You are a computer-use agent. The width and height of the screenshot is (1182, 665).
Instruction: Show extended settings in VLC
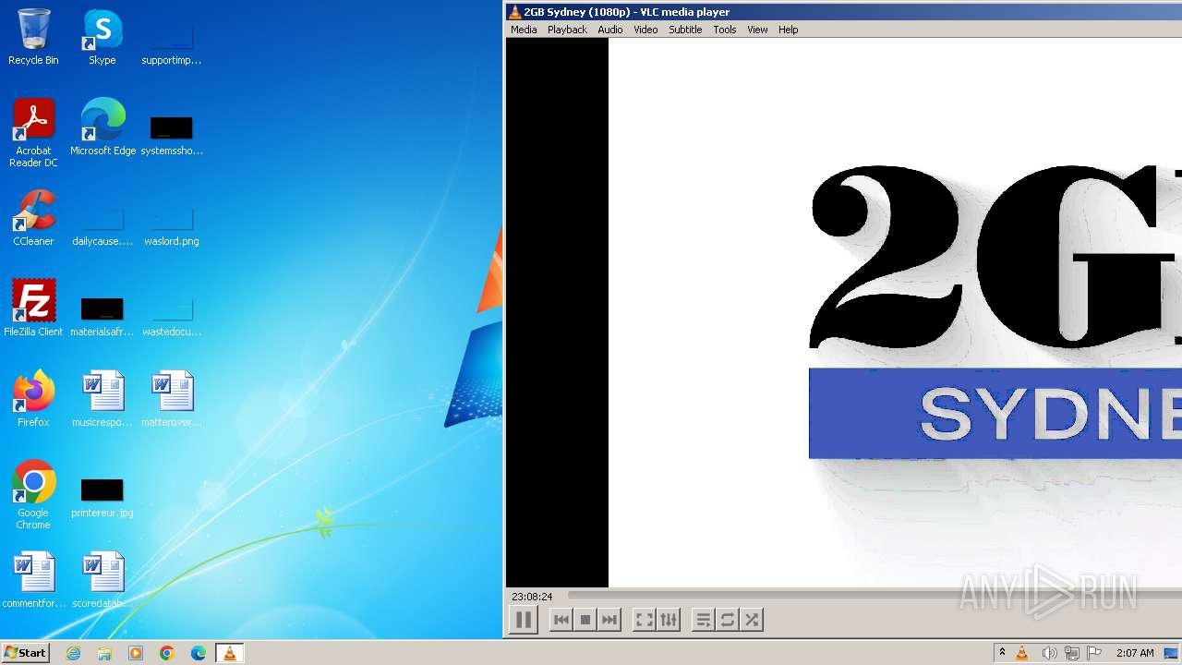tap(669, 620)
